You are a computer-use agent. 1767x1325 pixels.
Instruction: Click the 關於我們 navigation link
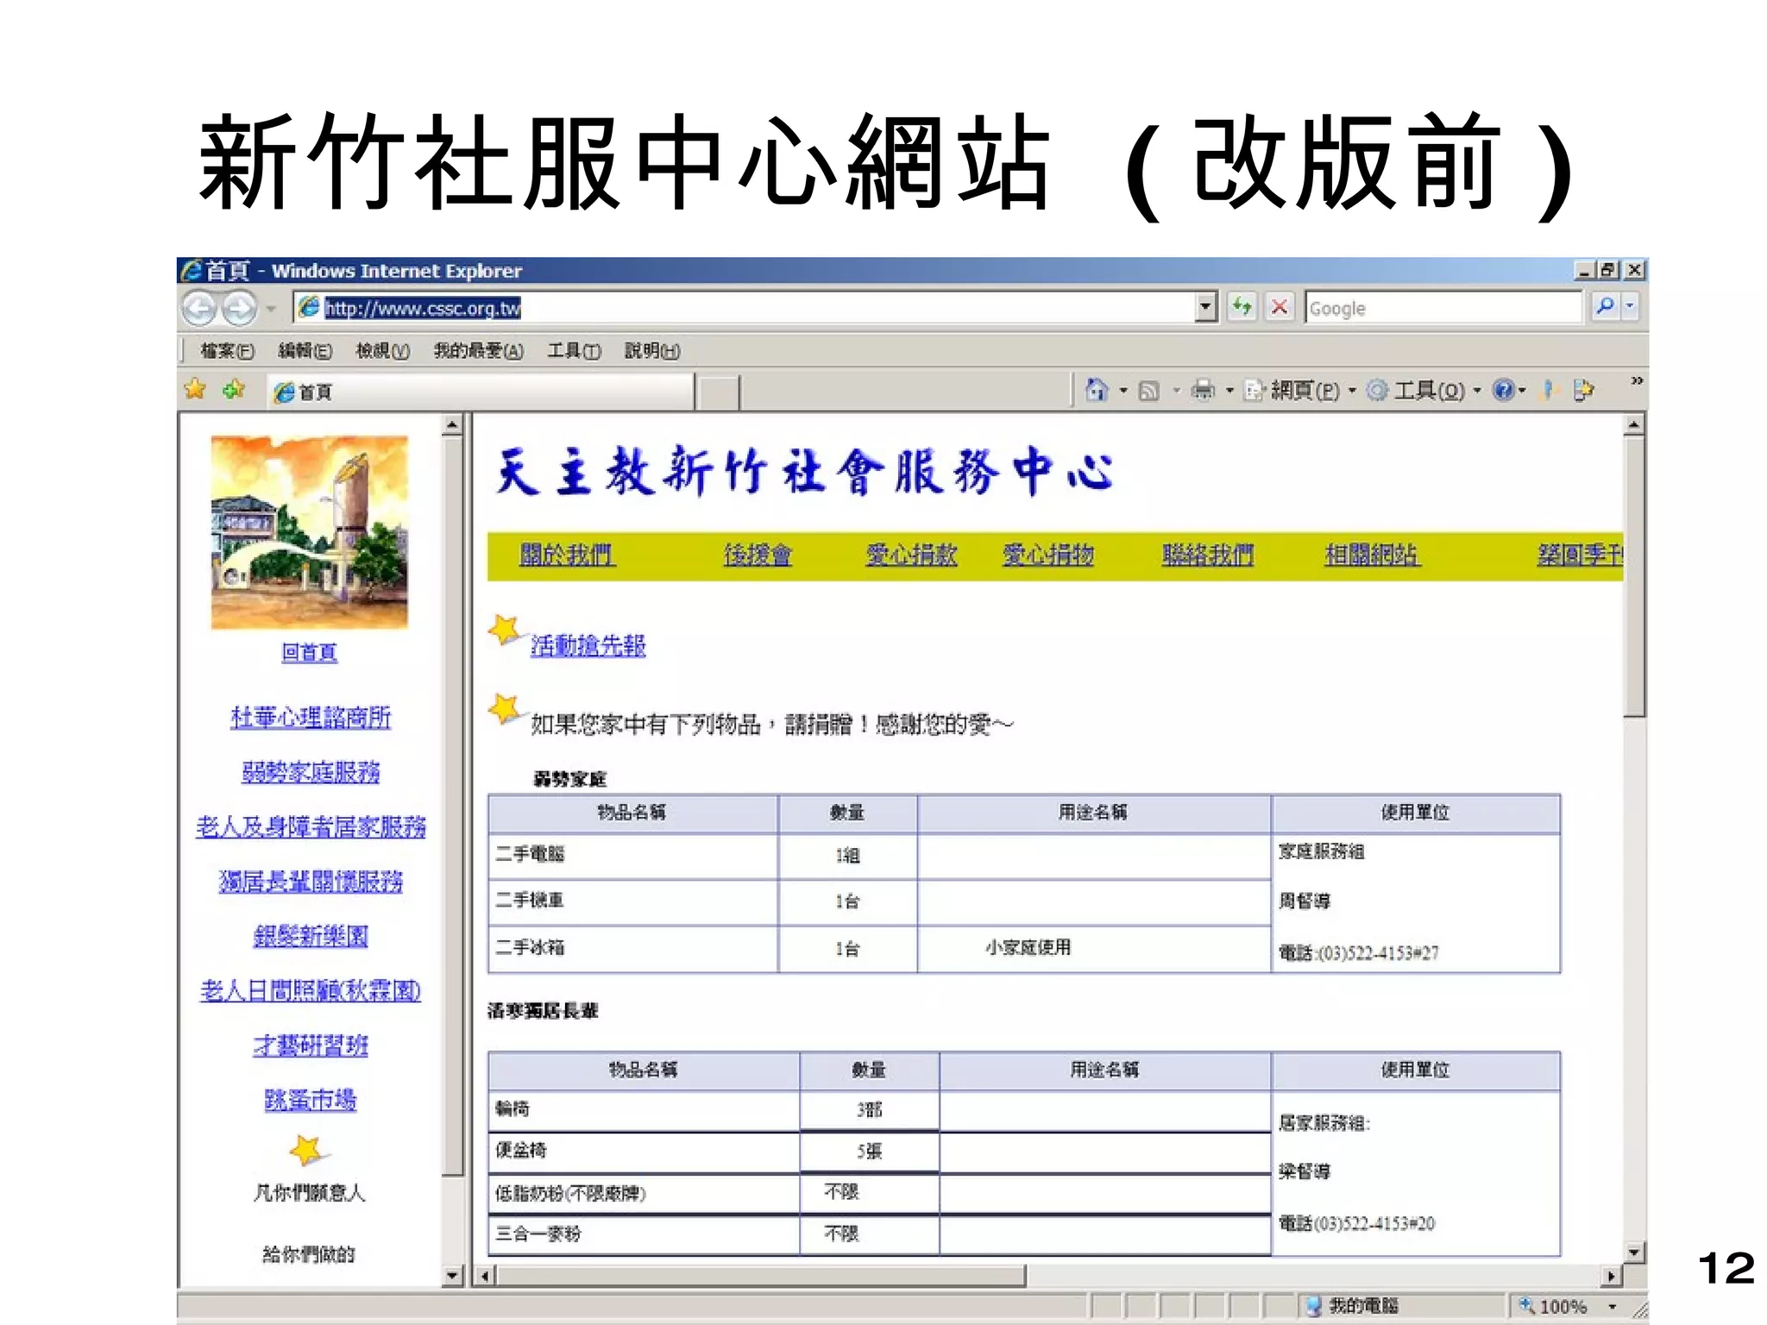click(566, 555)
